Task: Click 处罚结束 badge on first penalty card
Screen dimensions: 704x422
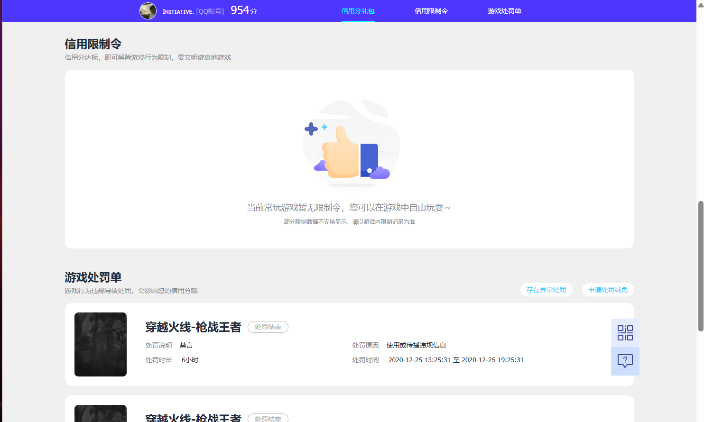Action: tap(268, 327)
